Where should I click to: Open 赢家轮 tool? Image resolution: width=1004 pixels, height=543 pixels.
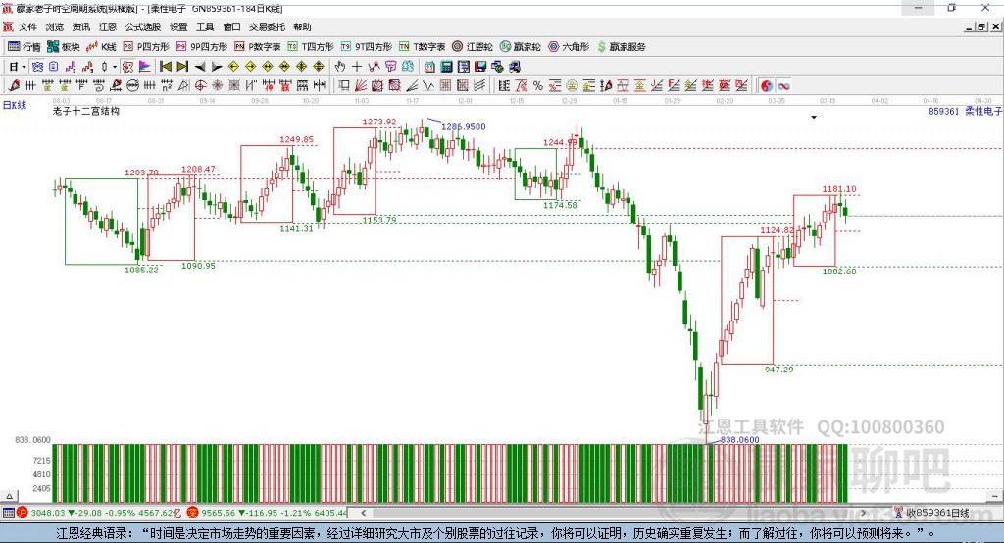pos(521,47)
